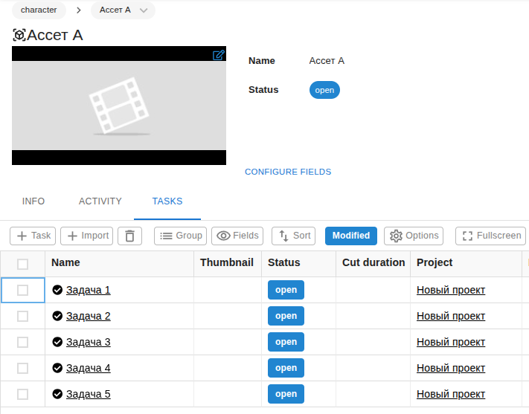The image size is (529, 414).
Task: Click the edit thumbnail pencil icon
Action: [218, 55]
